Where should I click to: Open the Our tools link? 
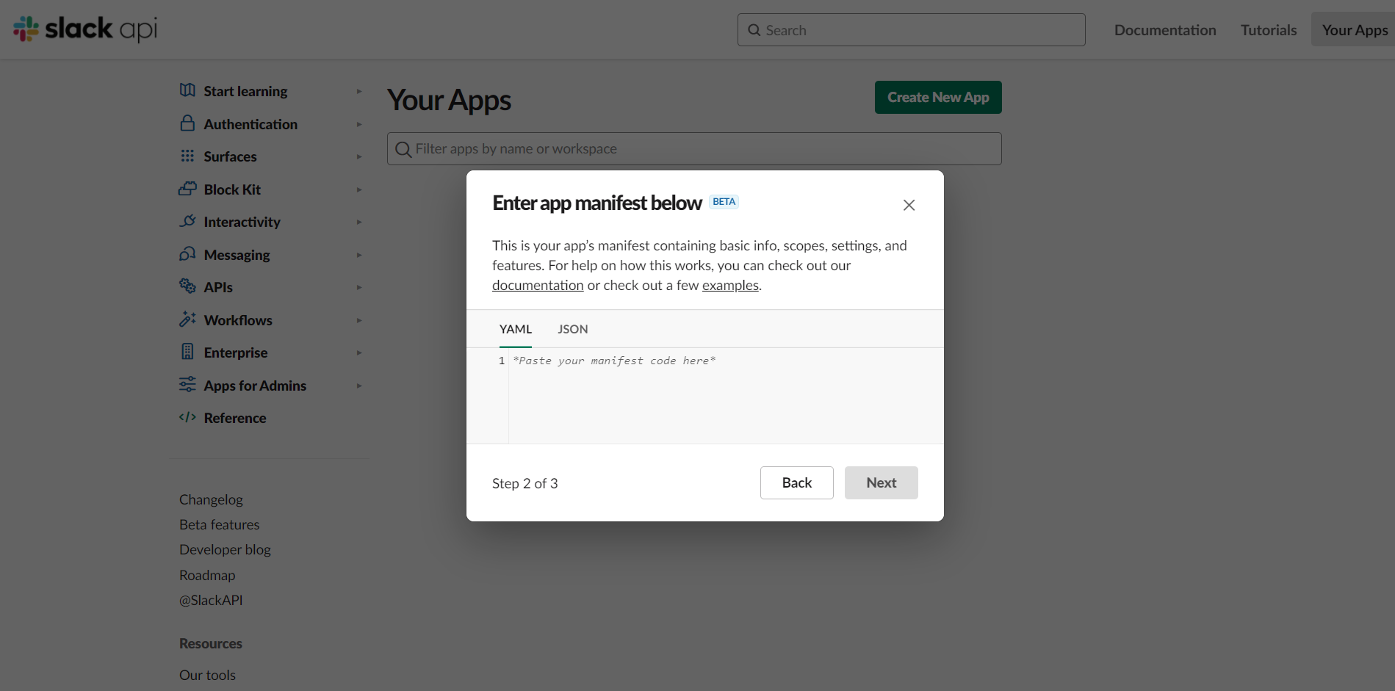(207, 675)
